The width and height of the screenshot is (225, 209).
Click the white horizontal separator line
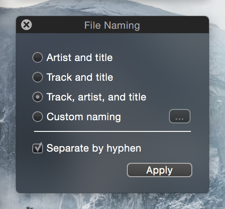[112, 131]
